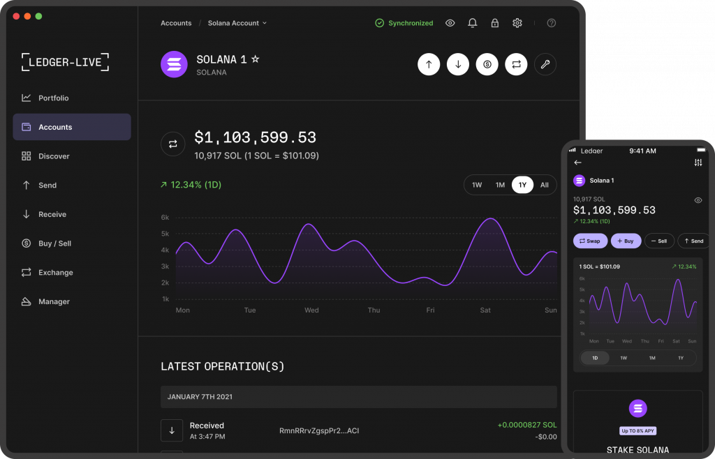
Task: Open notifications bell icon
Action: [x=473, y=23]
